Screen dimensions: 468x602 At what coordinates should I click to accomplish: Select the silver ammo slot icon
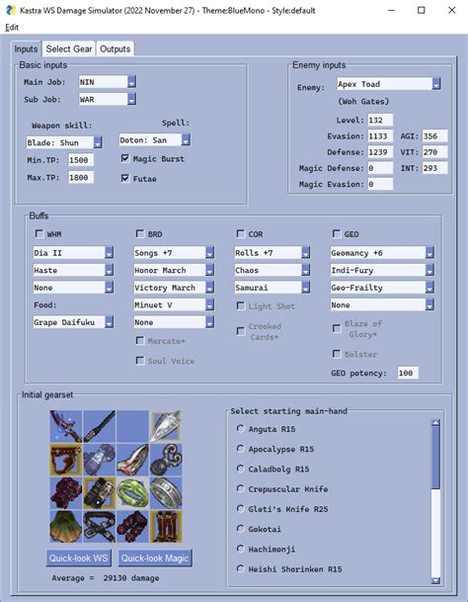(166, 427)
